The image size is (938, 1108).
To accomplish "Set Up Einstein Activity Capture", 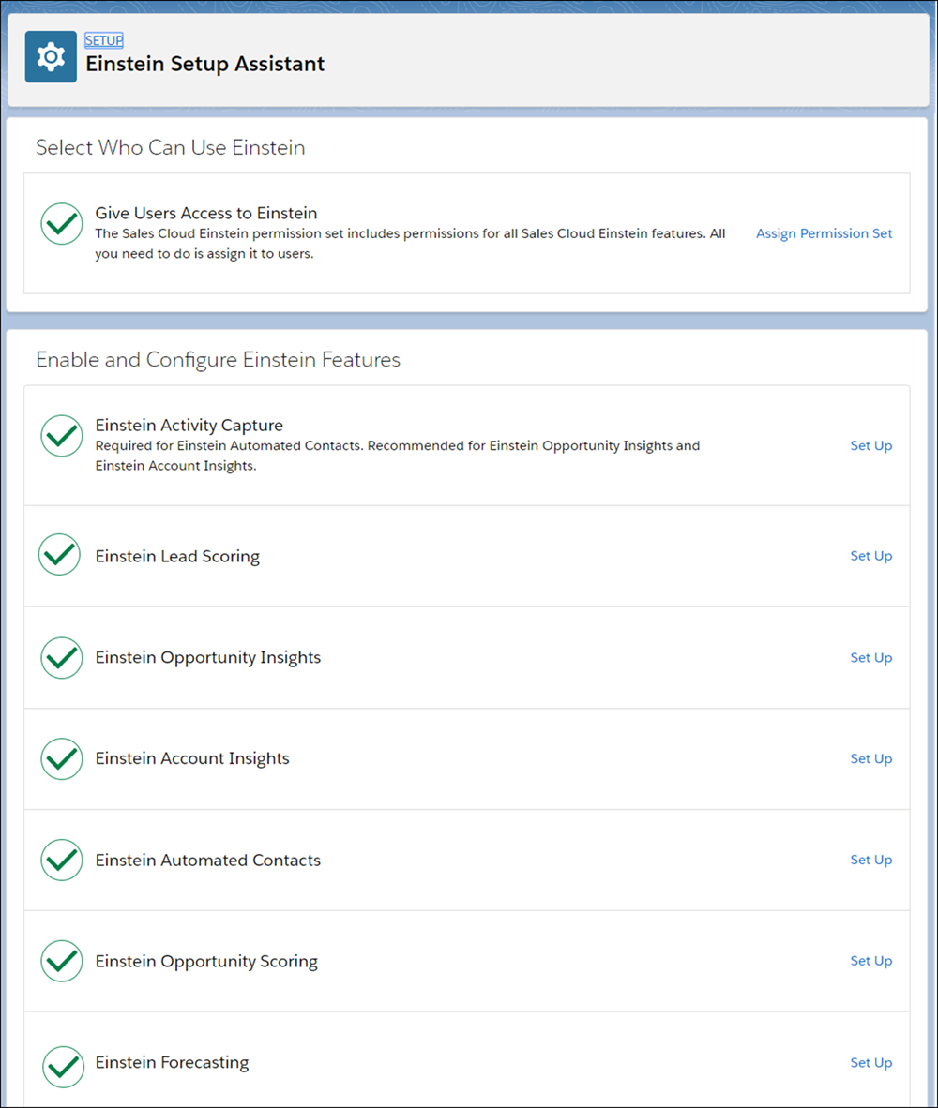I will click(870, 445).
